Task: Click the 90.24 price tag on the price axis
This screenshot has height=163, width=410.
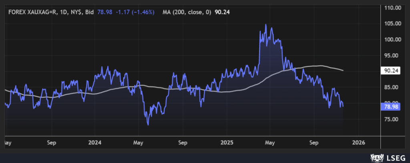Action: (390, 70)
